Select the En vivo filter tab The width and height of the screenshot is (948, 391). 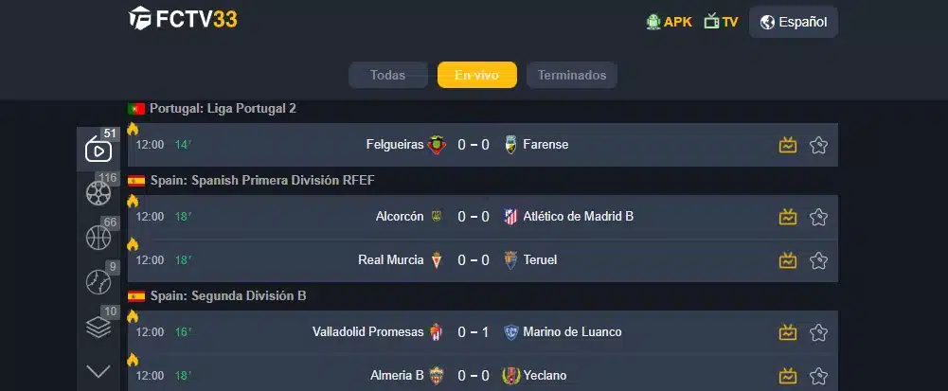pos(476,75)
